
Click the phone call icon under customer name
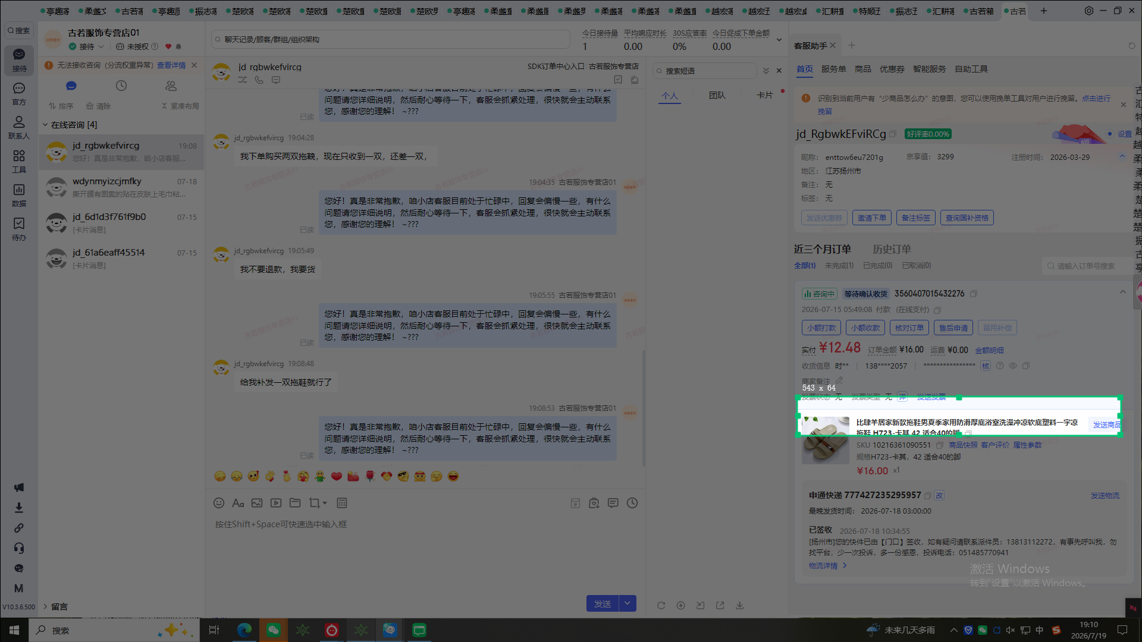259,80
